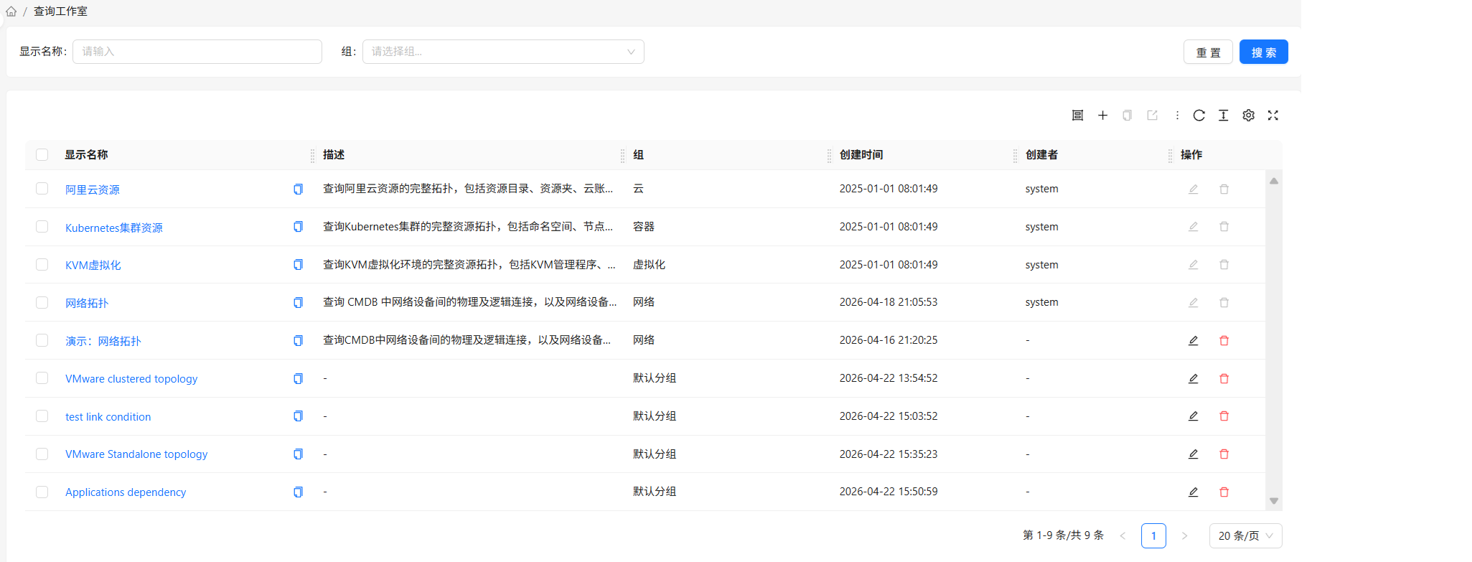Check the Applications dependency row checkbox
1472x562 pixels.
(x=42, y=492)
